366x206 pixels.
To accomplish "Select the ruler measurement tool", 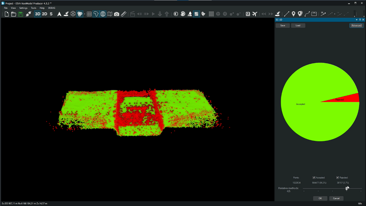I will (x=124, y=14).
